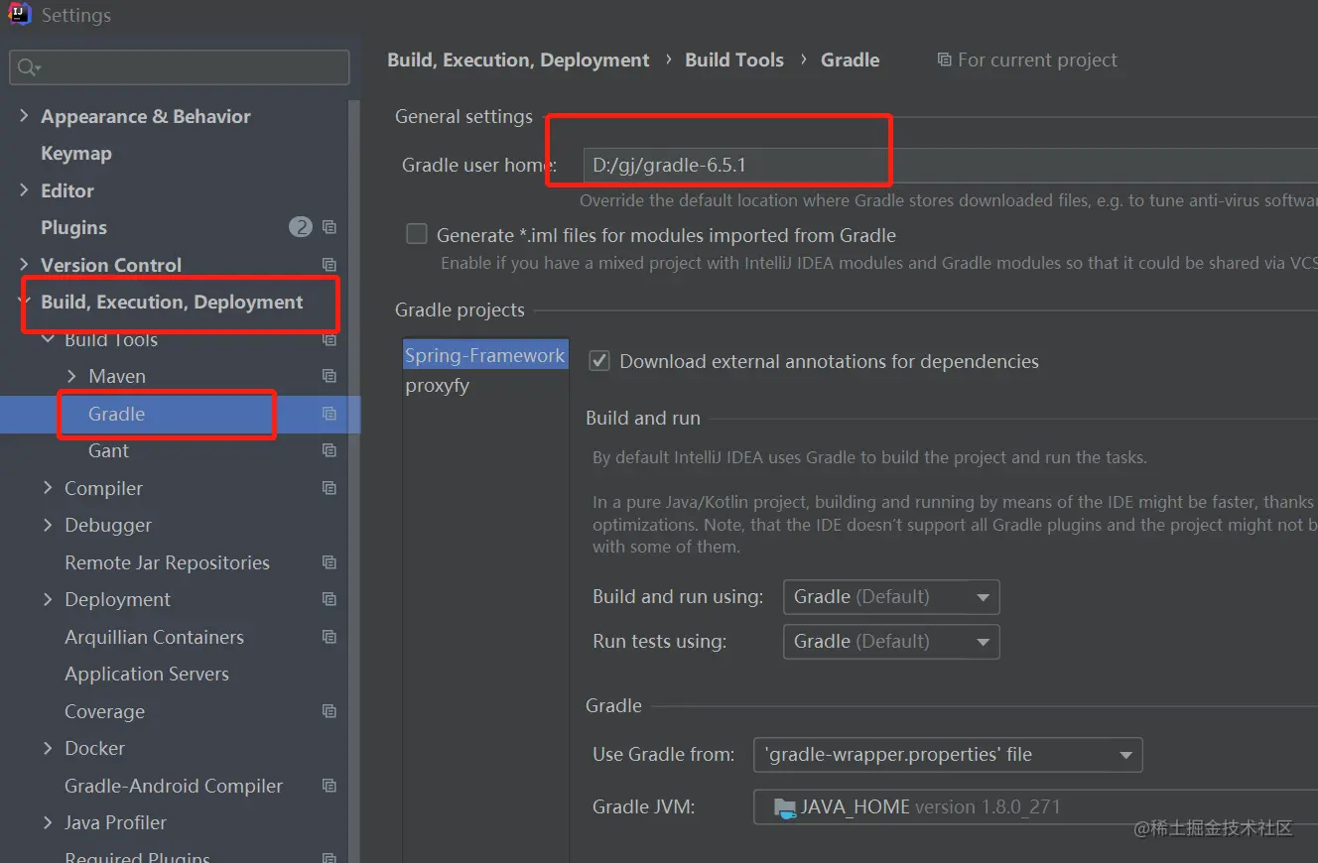
Task: Click the project-level icon beside Gradle-Android Compiler
Action: click(x=329, y=786)
